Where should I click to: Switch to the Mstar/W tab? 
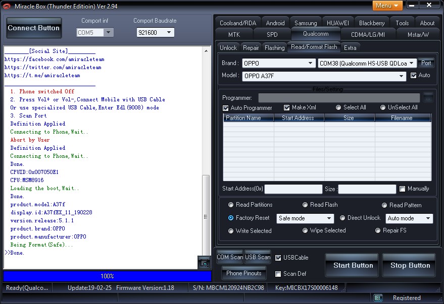pos(418,34)
